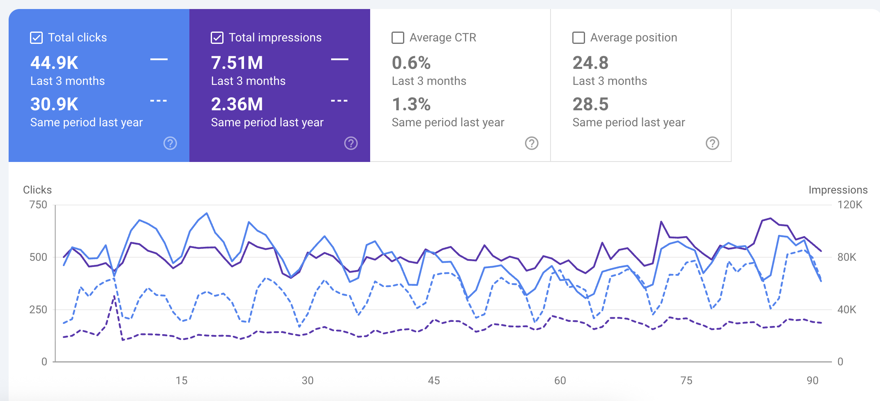Enable the Average CTR metric
This screenshot has height=401, width=880.
[398, 37]
